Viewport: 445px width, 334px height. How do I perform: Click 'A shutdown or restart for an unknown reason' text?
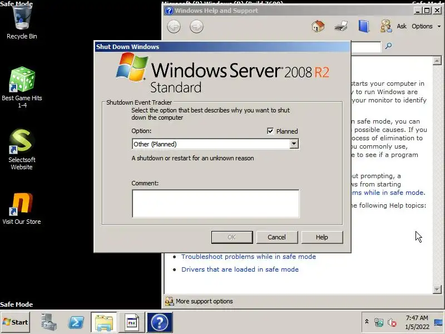(192, 158)
